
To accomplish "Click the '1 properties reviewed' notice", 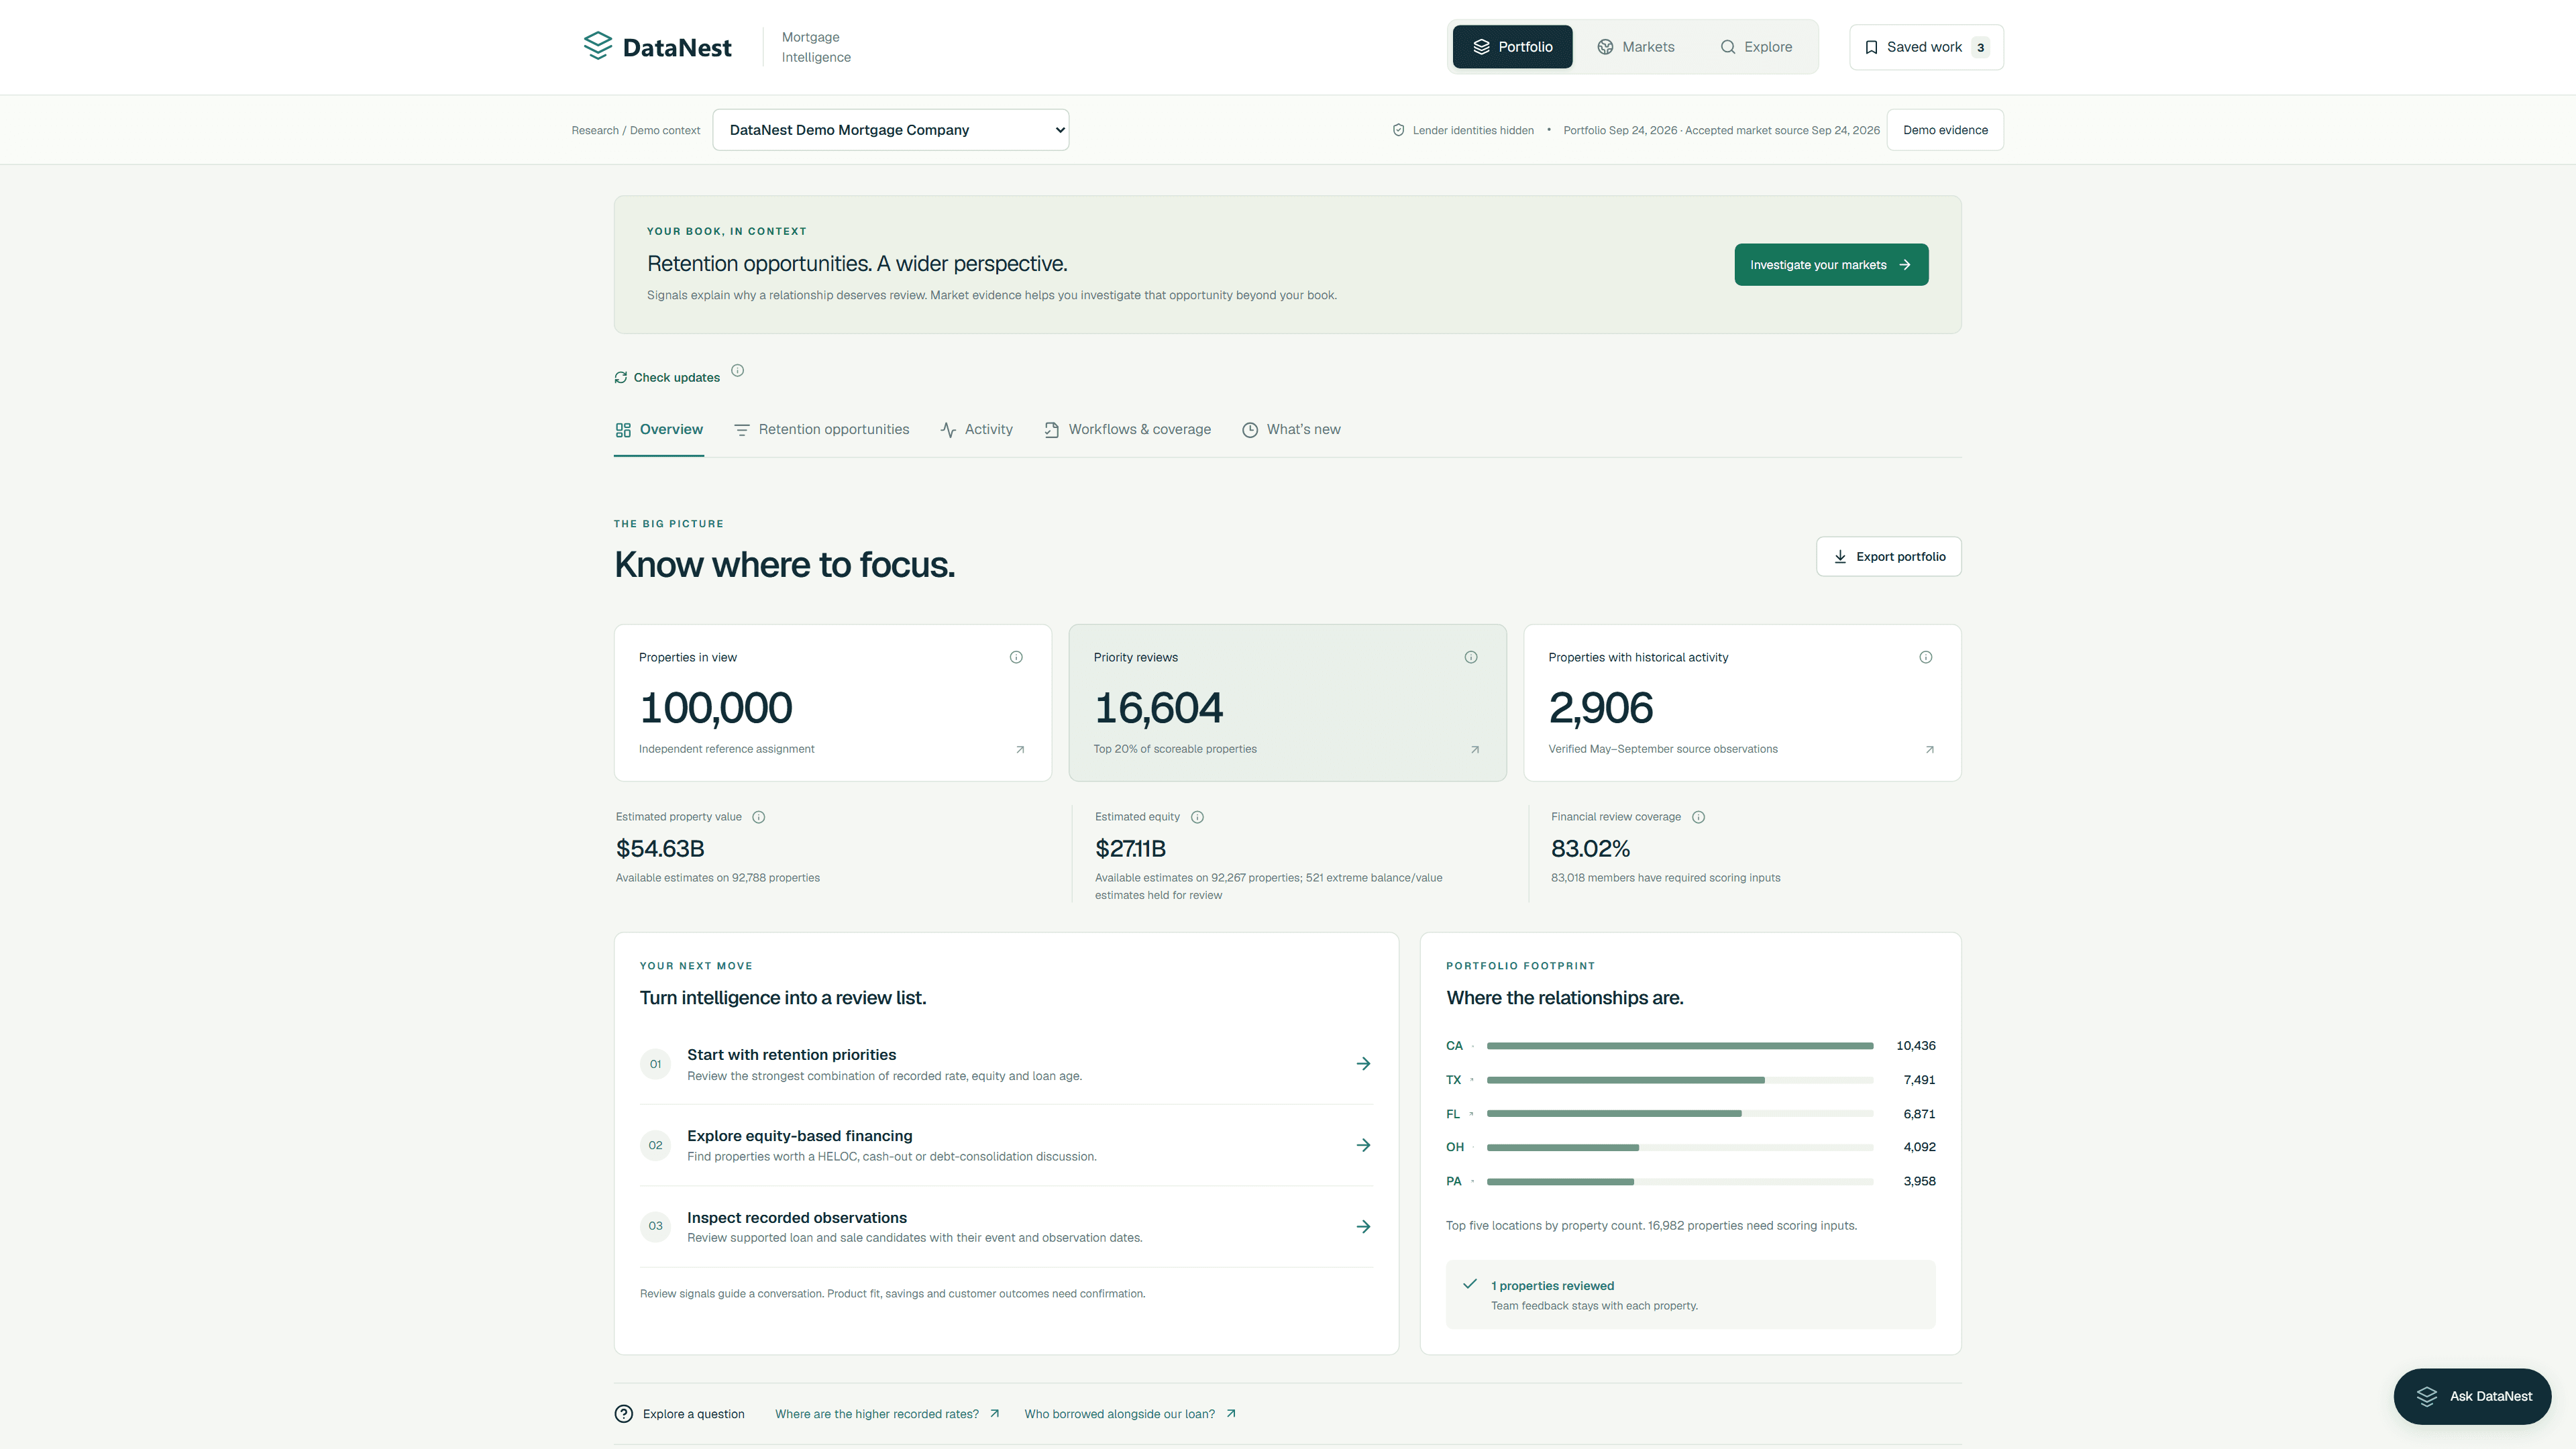I will (x=1690, y=1295).
